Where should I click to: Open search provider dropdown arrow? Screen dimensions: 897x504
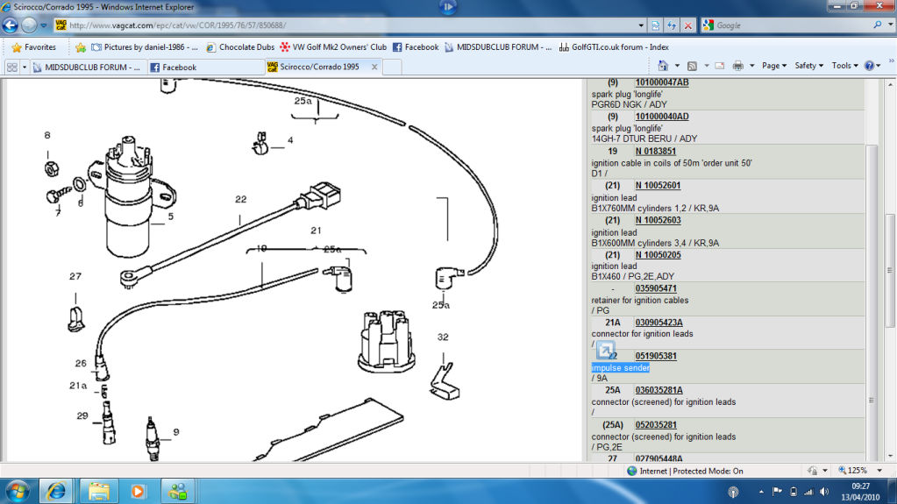coord(890,25)
